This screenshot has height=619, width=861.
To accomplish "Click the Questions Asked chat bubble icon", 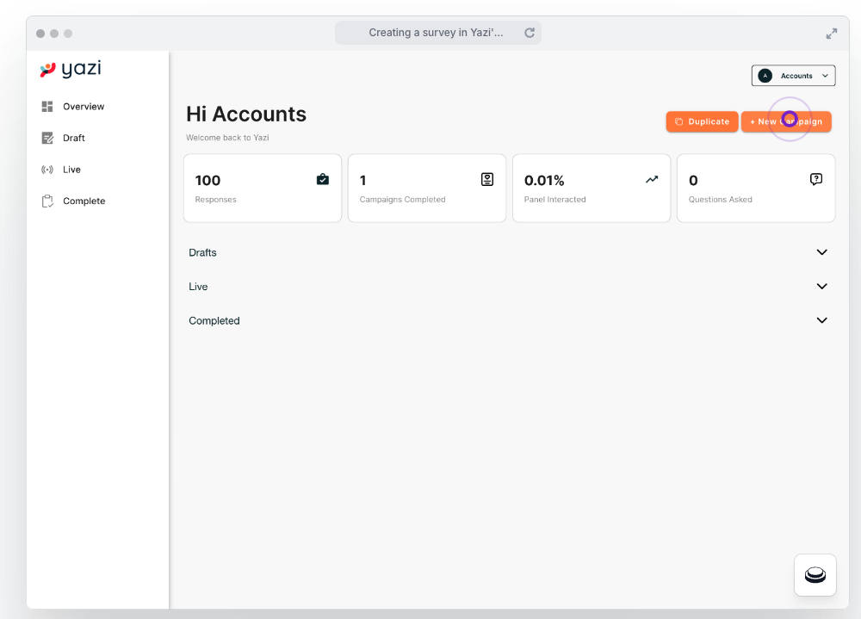I will point(816,179).
